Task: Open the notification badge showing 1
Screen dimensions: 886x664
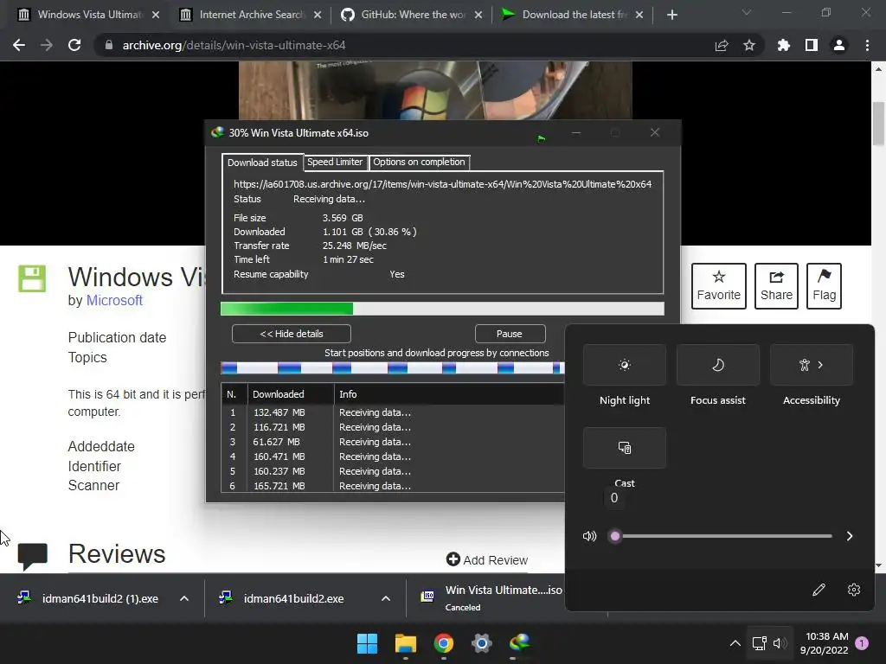Action: point(862,642)
